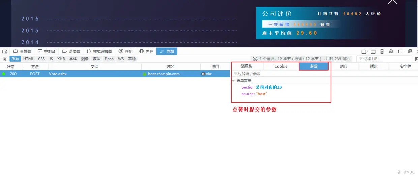Filter requests by HTML
This screenshot has width=418, height=176.
tap(29, 59)
